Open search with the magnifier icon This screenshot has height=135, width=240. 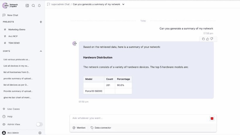click(33, 6)
